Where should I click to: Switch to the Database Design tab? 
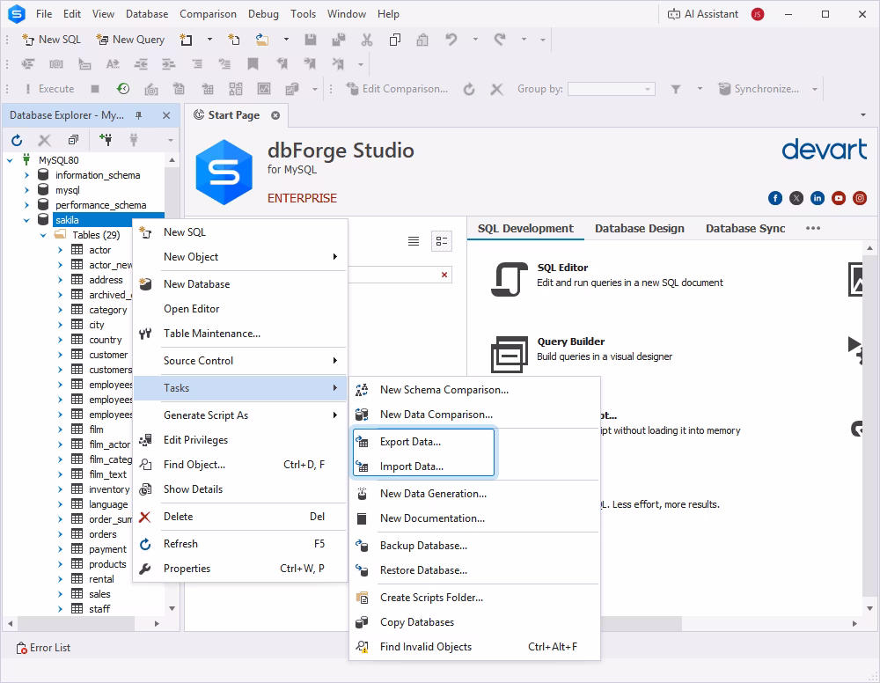pyautogui.click(x=639, y=229)
